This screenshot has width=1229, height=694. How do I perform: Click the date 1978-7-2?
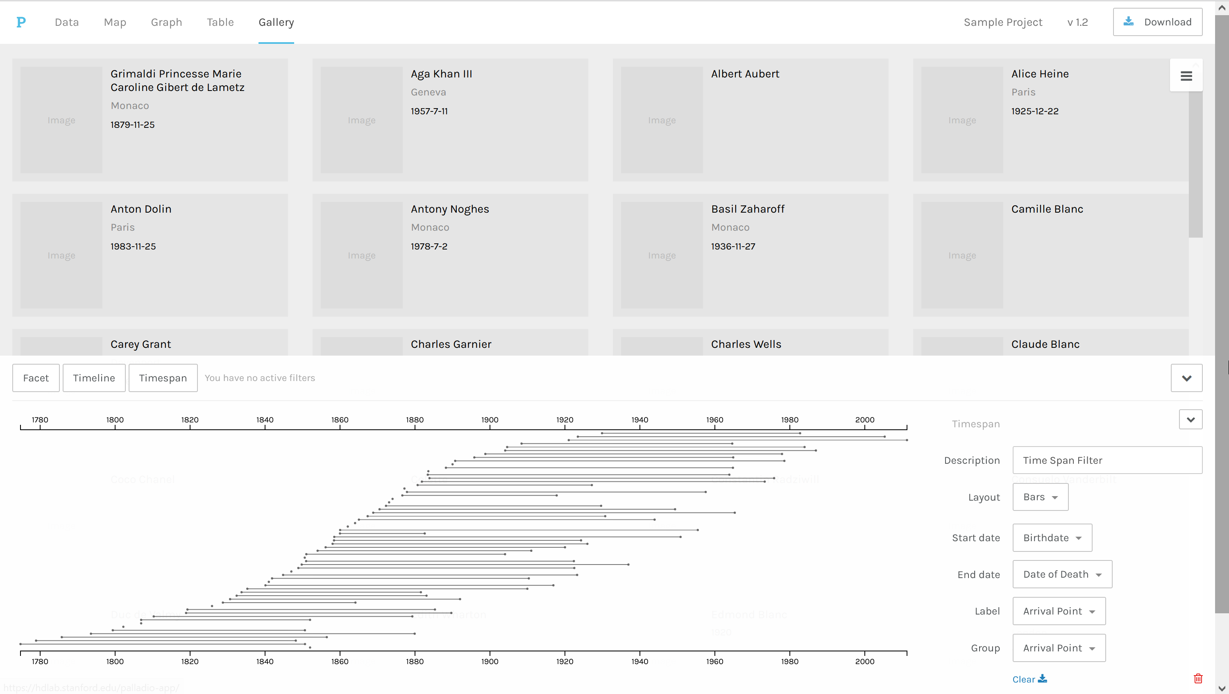click(429, 246)
